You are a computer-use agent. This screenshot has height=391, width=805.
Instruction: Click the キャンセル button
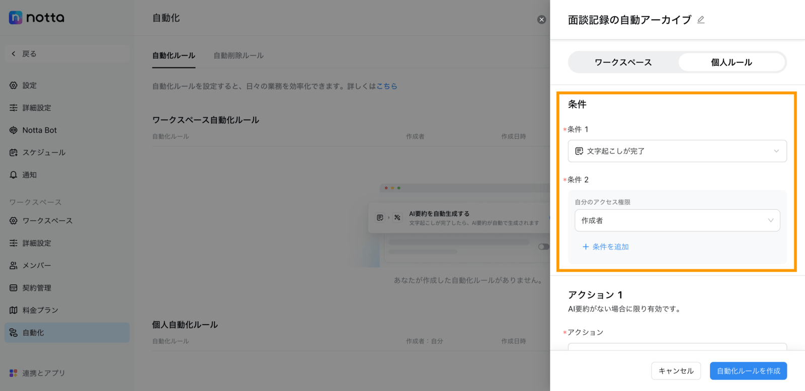click(x=676, y=371)
